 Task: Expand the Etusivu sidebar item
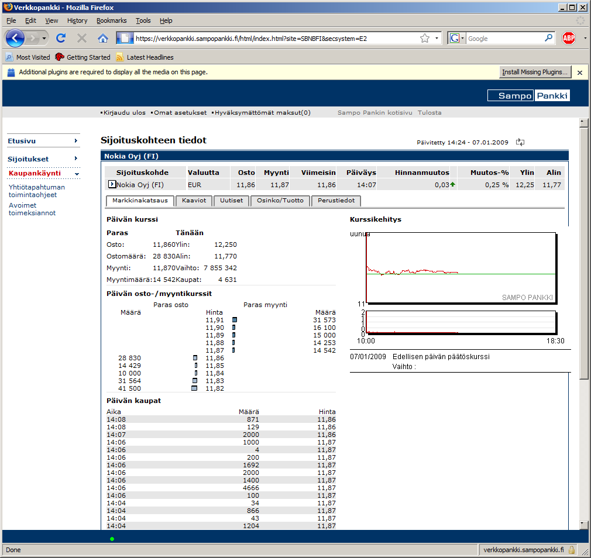[43, 141]
